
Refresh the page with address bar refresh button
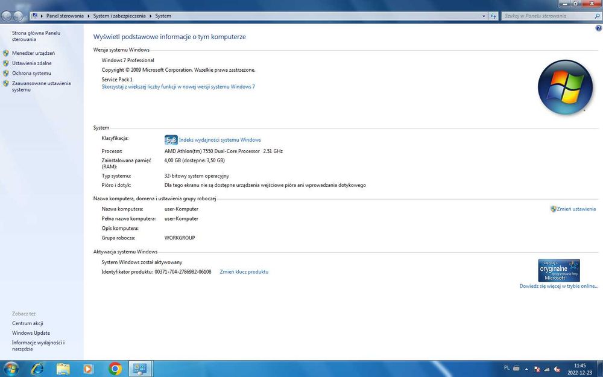tap(493, 16)
